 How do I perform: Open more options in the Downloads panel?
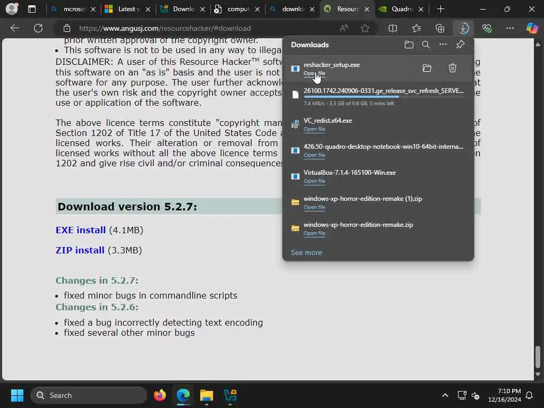coord(443,45)
